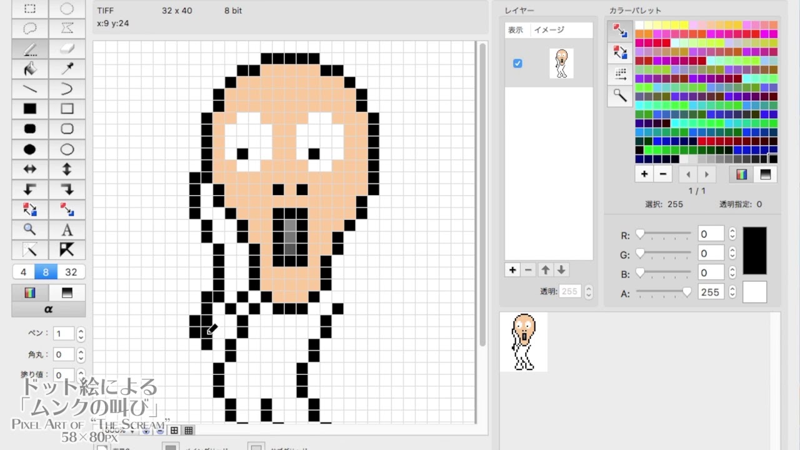
Task: Select the straight line tool
Action: click(x=29, y=89)
